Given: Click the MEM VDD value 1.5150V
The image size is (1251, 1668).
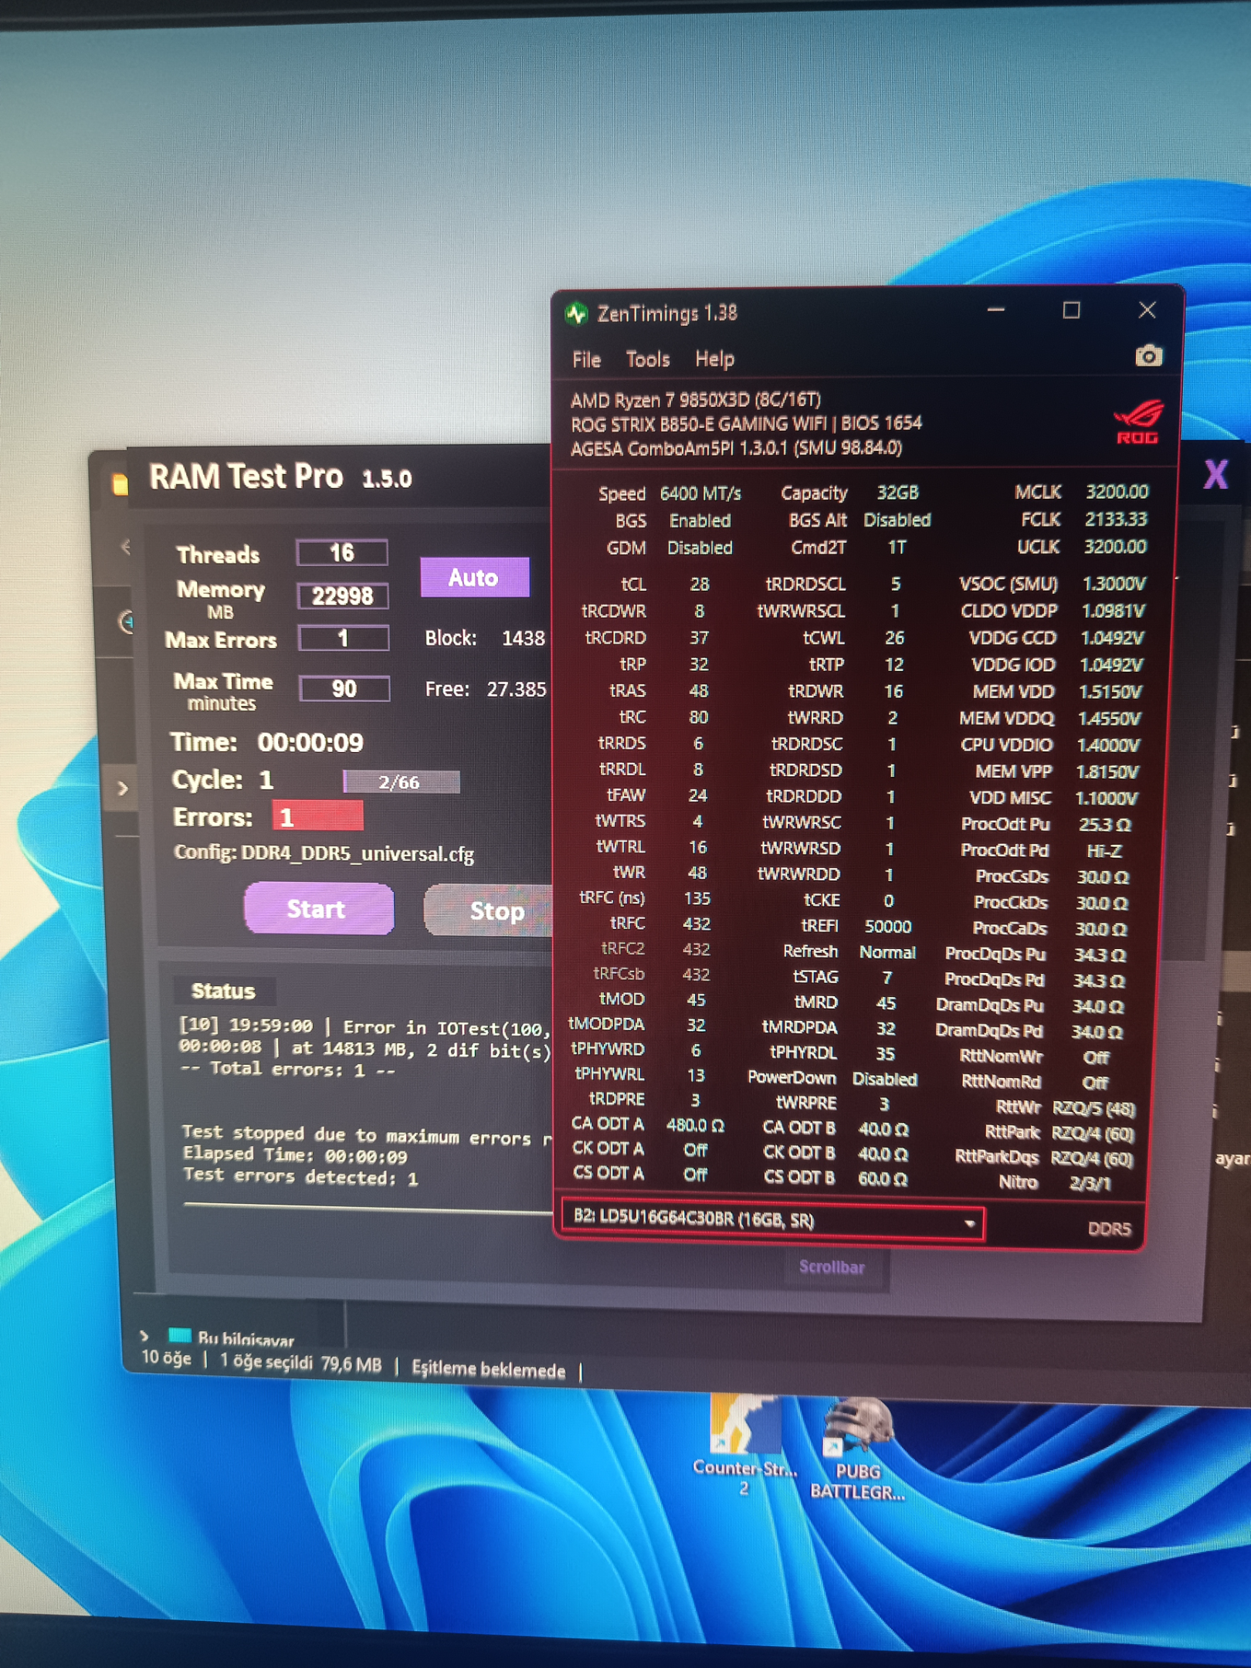Looking at the screenshot, I should [x=1110, y=691].
